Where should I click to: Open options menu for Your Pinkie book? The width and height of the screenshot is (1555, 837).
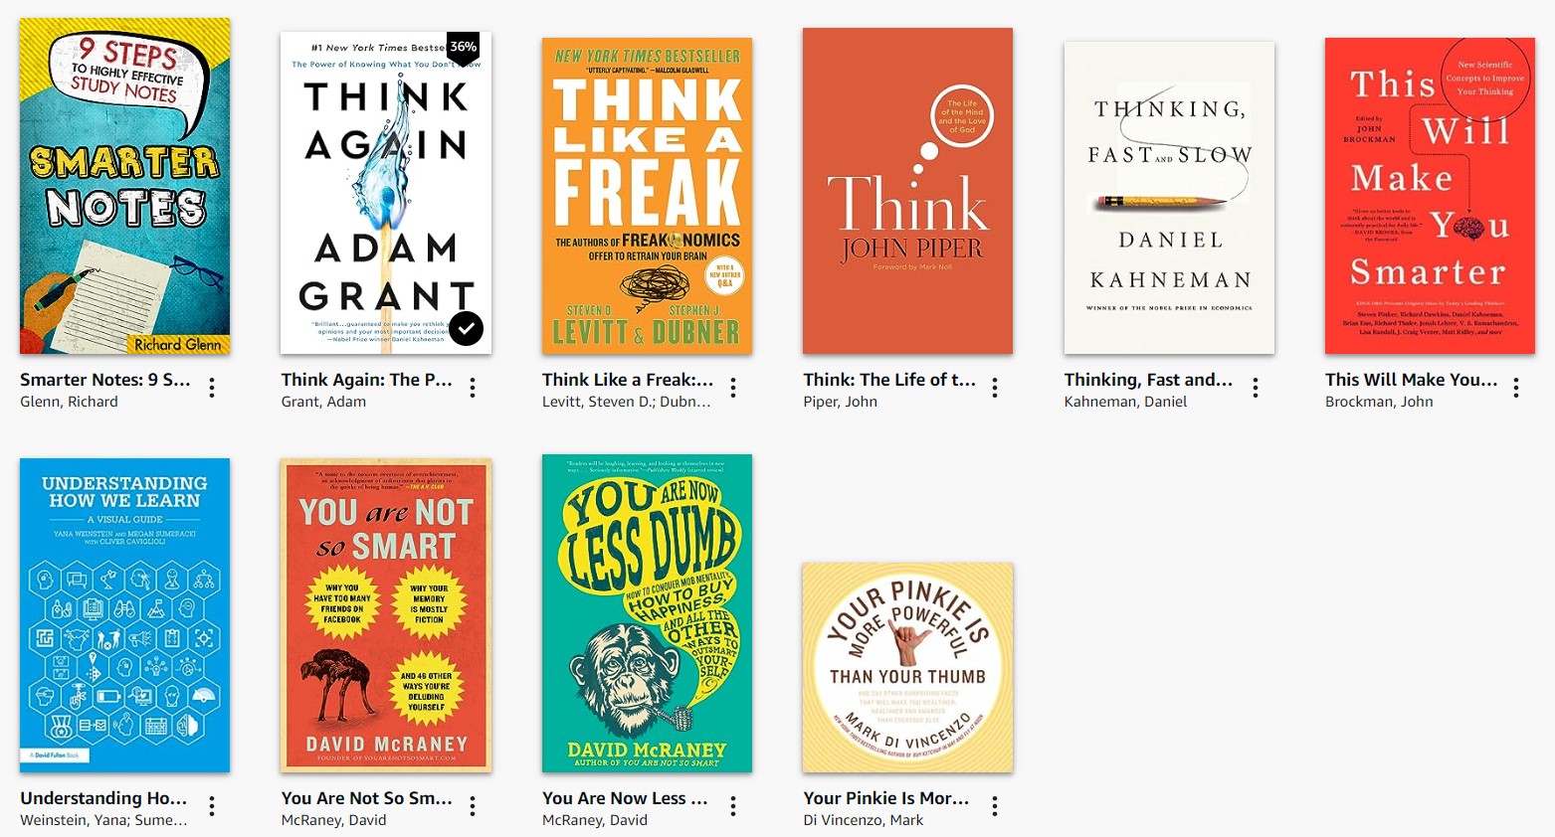tap(995, 806)
